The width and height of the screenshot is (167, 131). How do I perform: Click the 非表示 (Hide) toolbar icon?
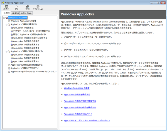[6, 7]
